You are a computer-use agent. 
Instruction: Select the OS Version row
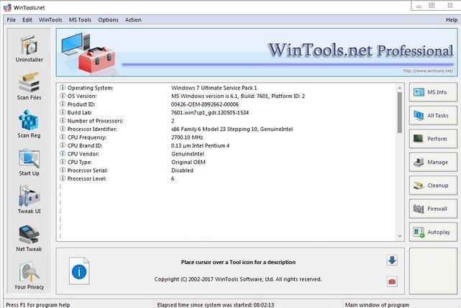coord(227,96)
